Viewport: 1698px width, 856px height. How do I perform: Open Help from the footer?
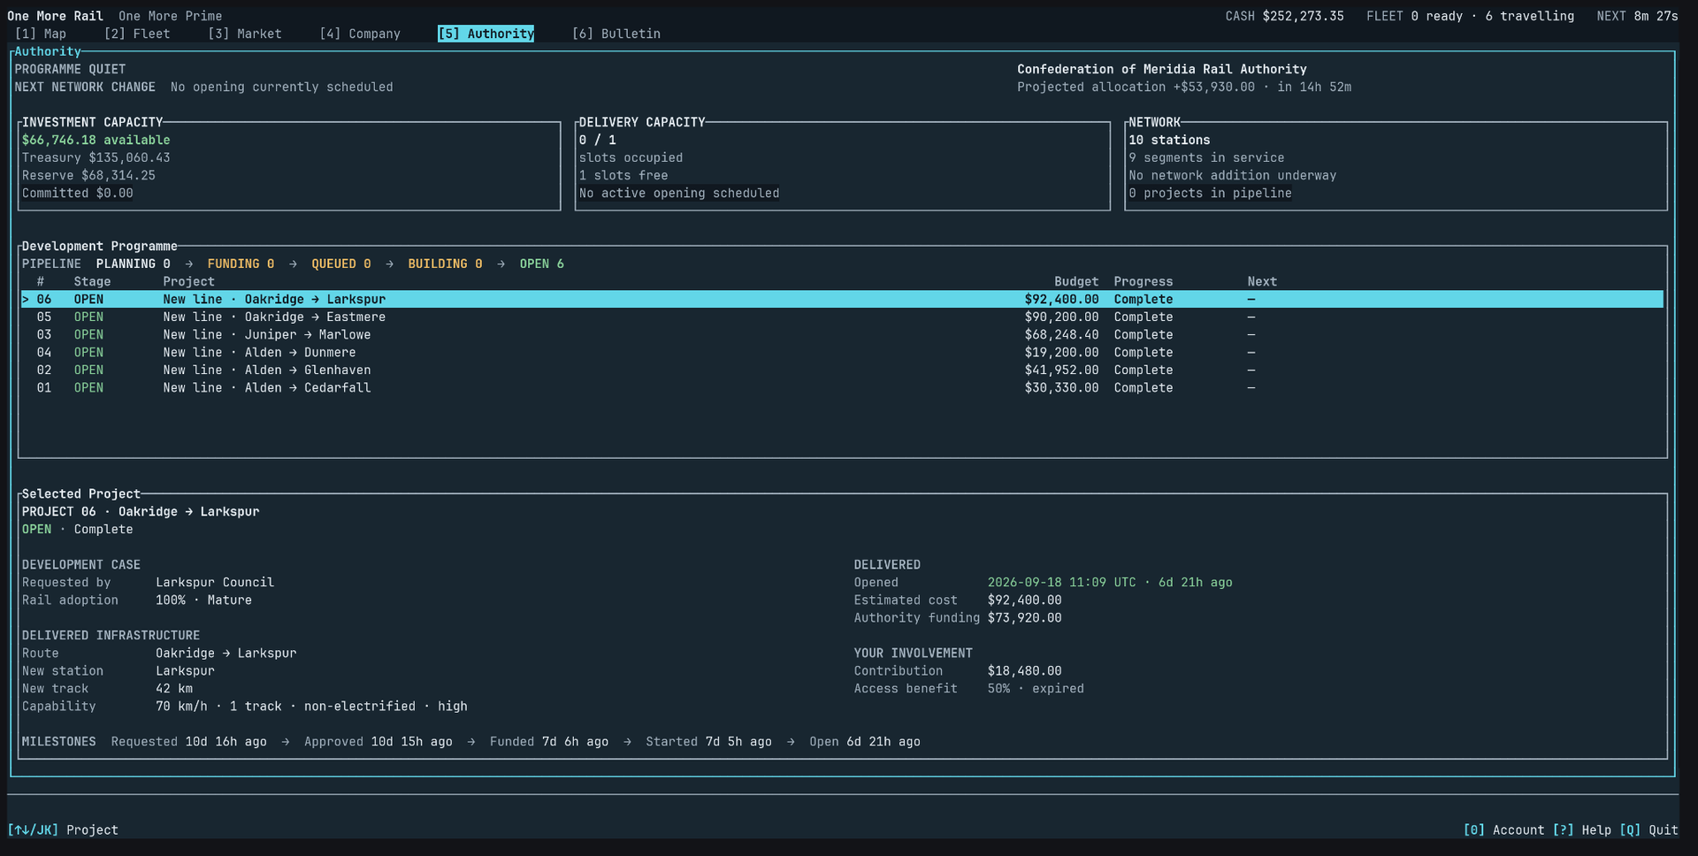1582,829
